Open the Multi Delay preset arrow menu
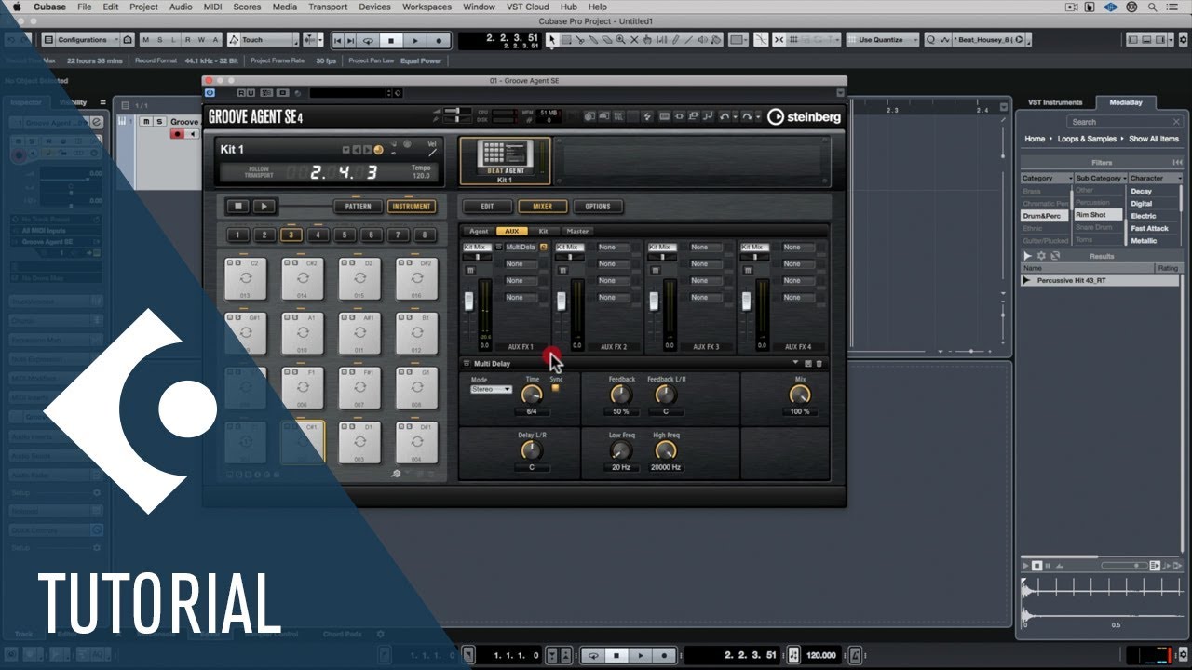Viewport: 1192px width, 670px height. tap(796, 363)
